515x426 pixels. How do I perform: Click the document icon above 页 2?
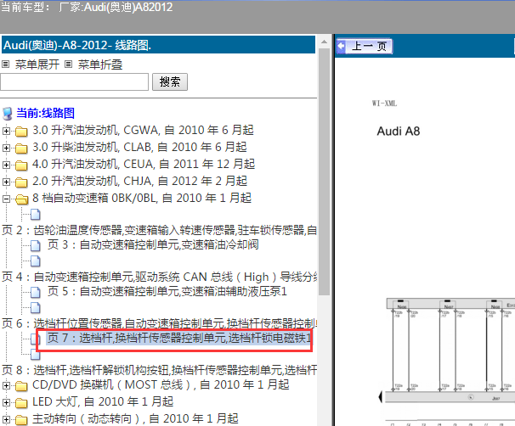[x=36, y=215]
